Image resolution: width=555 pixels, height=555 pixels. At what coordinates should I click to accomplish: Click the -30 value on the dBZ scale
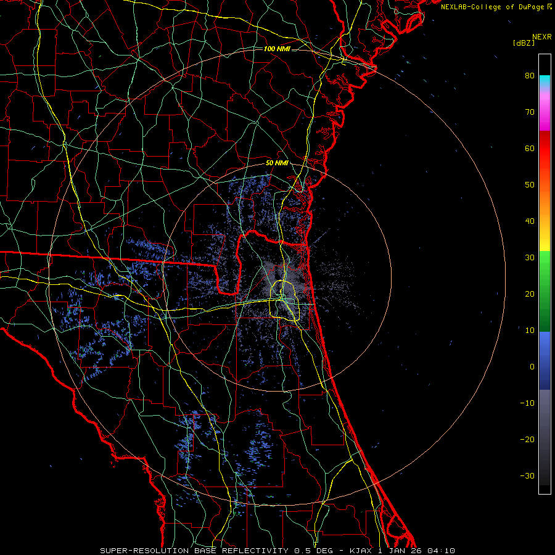click(x=527, y=476)
